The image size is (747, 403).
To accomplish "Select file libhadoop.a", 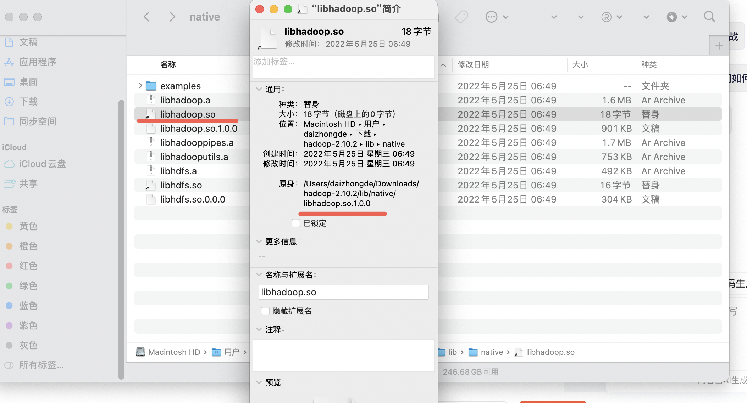I will point(185,100).
